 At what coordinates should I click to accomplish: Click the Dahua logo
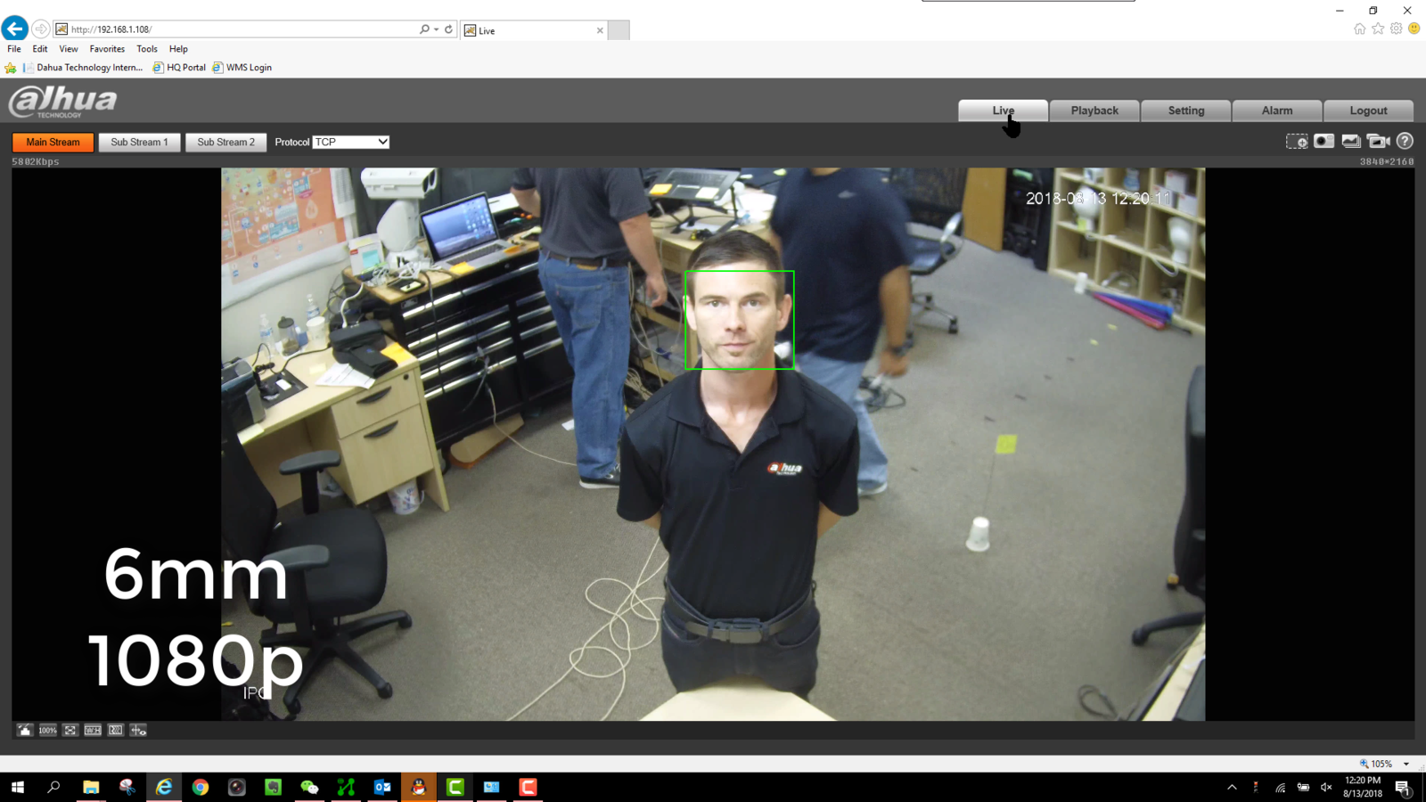pyautogui.click(x=62, y=102)
